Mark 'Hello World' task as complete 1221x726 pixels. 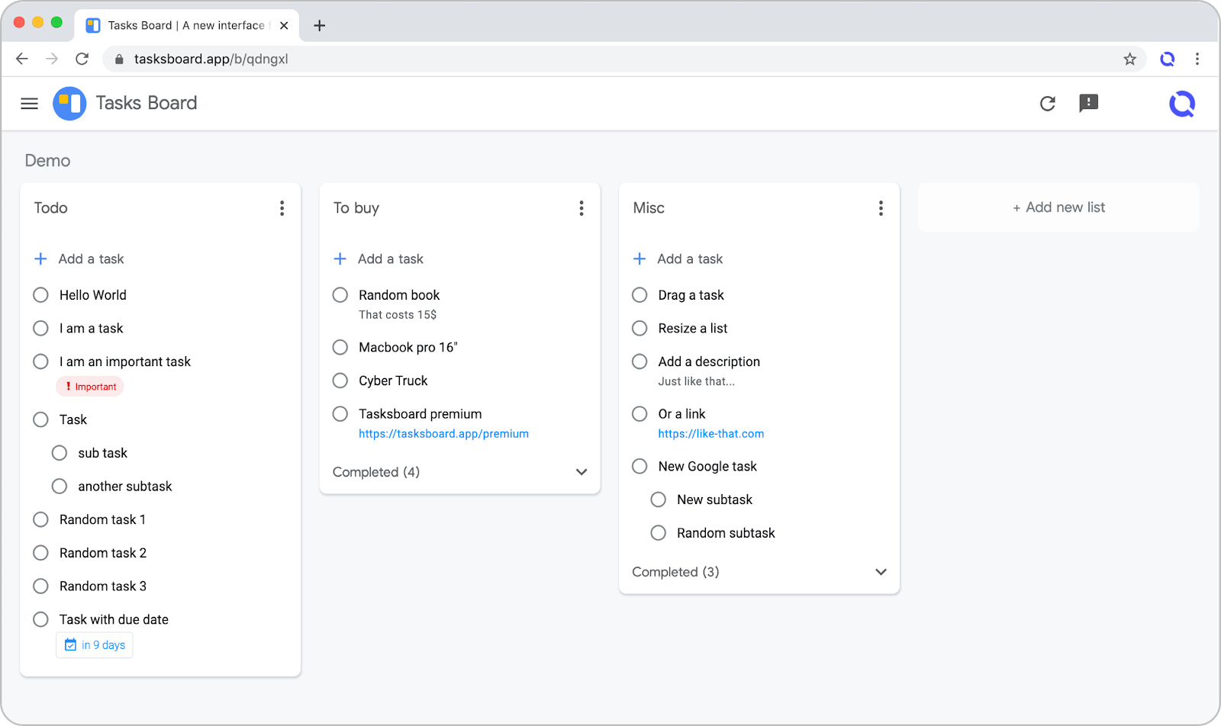point(40,294)
